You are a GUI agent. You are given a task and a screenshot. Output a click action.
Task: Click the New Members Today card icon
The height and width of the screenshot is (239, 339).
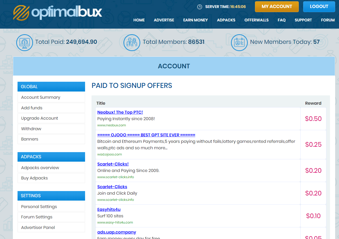point(239,43)
